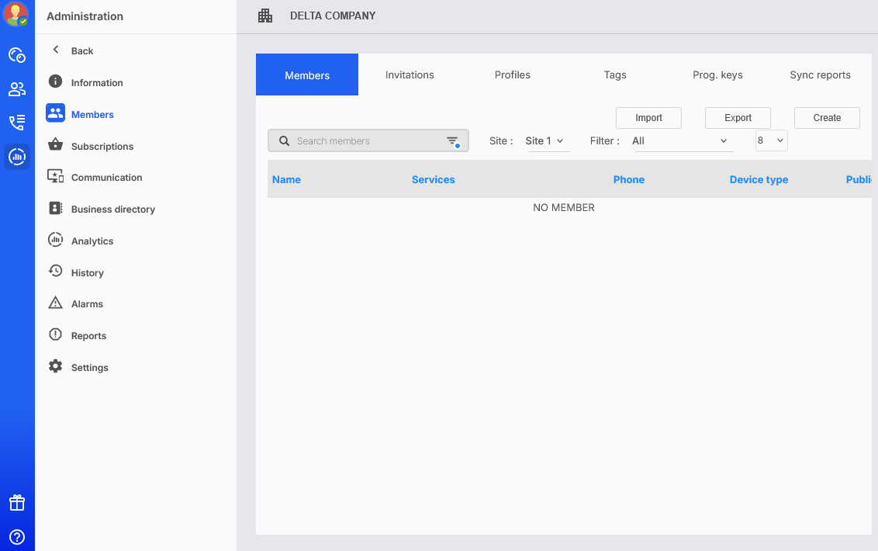This screenshot has height=551, width=878.
Task: Open Business directory in sidebar
Action: coord(112,210)
